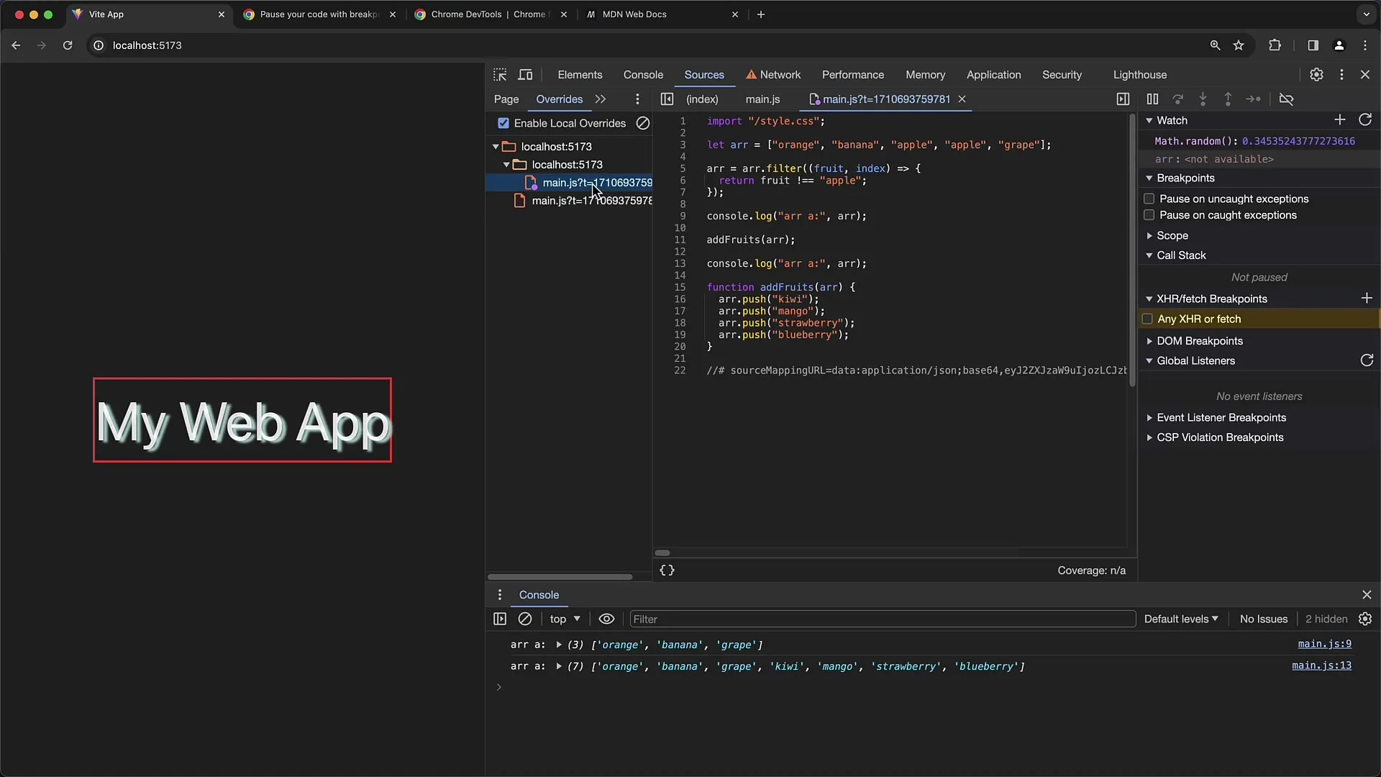Collapse the Breakpoints section
Screen dimensions: 1381x777
point(1149,178)
